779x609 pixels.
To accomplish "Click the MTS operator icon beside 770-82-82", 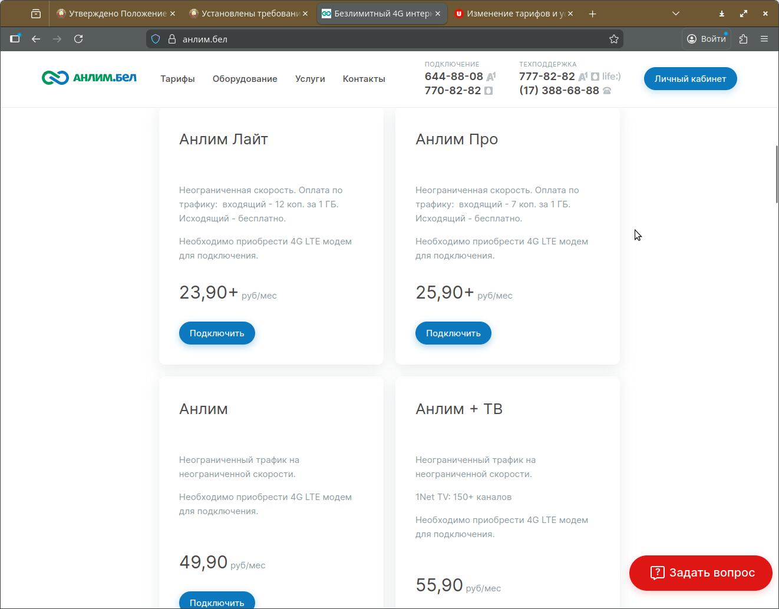I will (488, 91).
